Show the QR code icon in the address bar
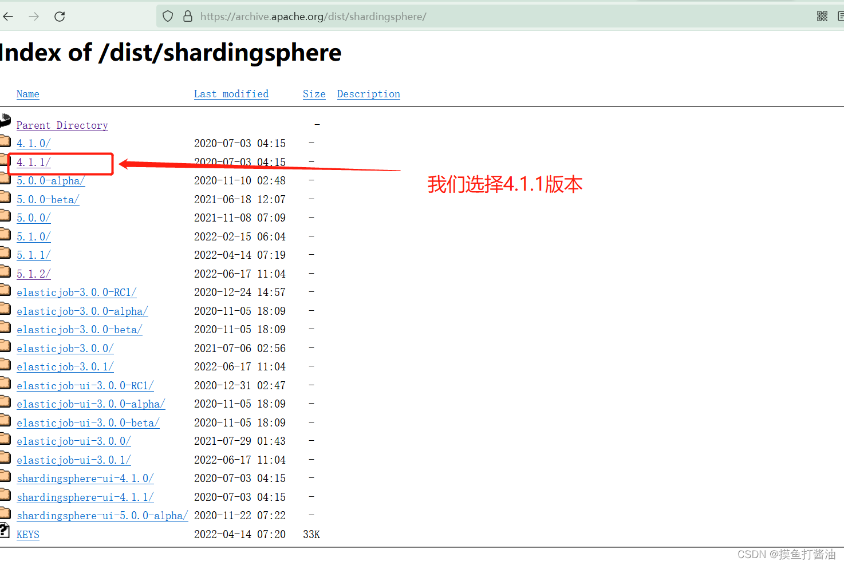Screen dimensions: 844x565 tap(822, 17)
